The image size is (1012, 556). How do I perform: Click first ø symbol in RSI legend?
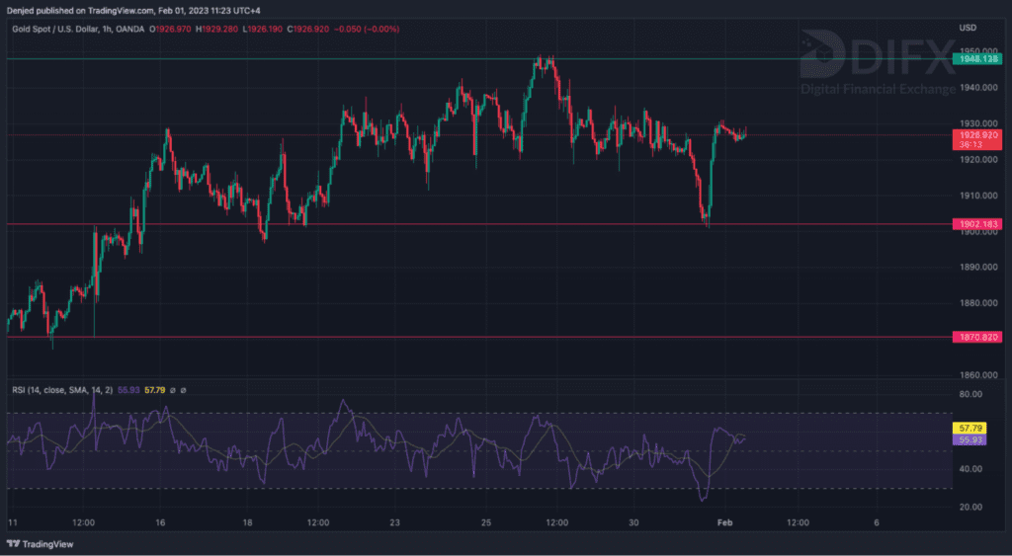point(172,390)
